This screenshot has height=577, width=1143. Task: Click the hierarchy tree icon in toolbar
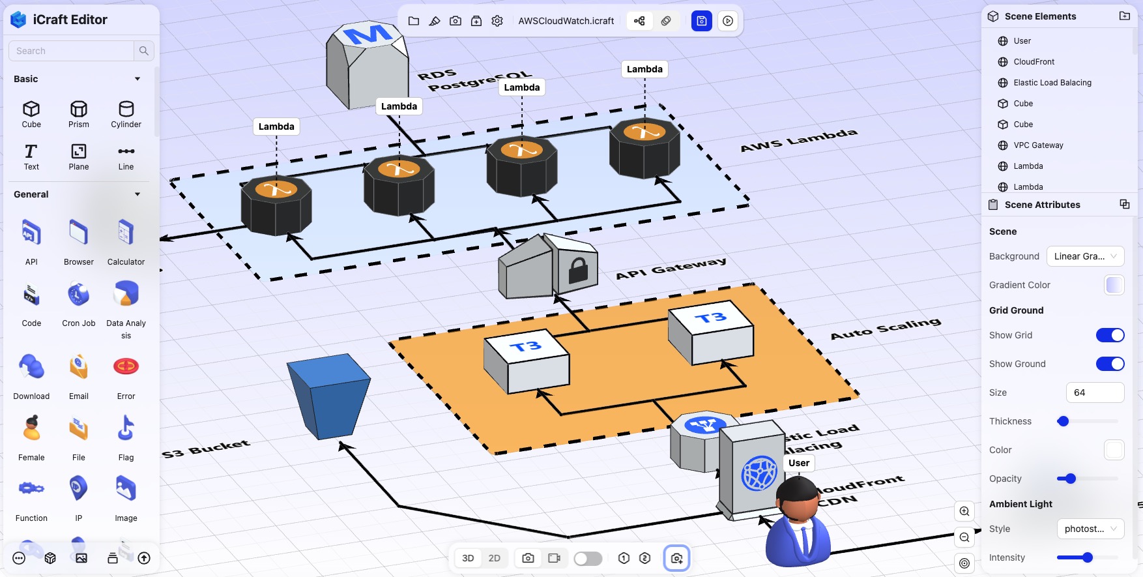click(639, 21)
